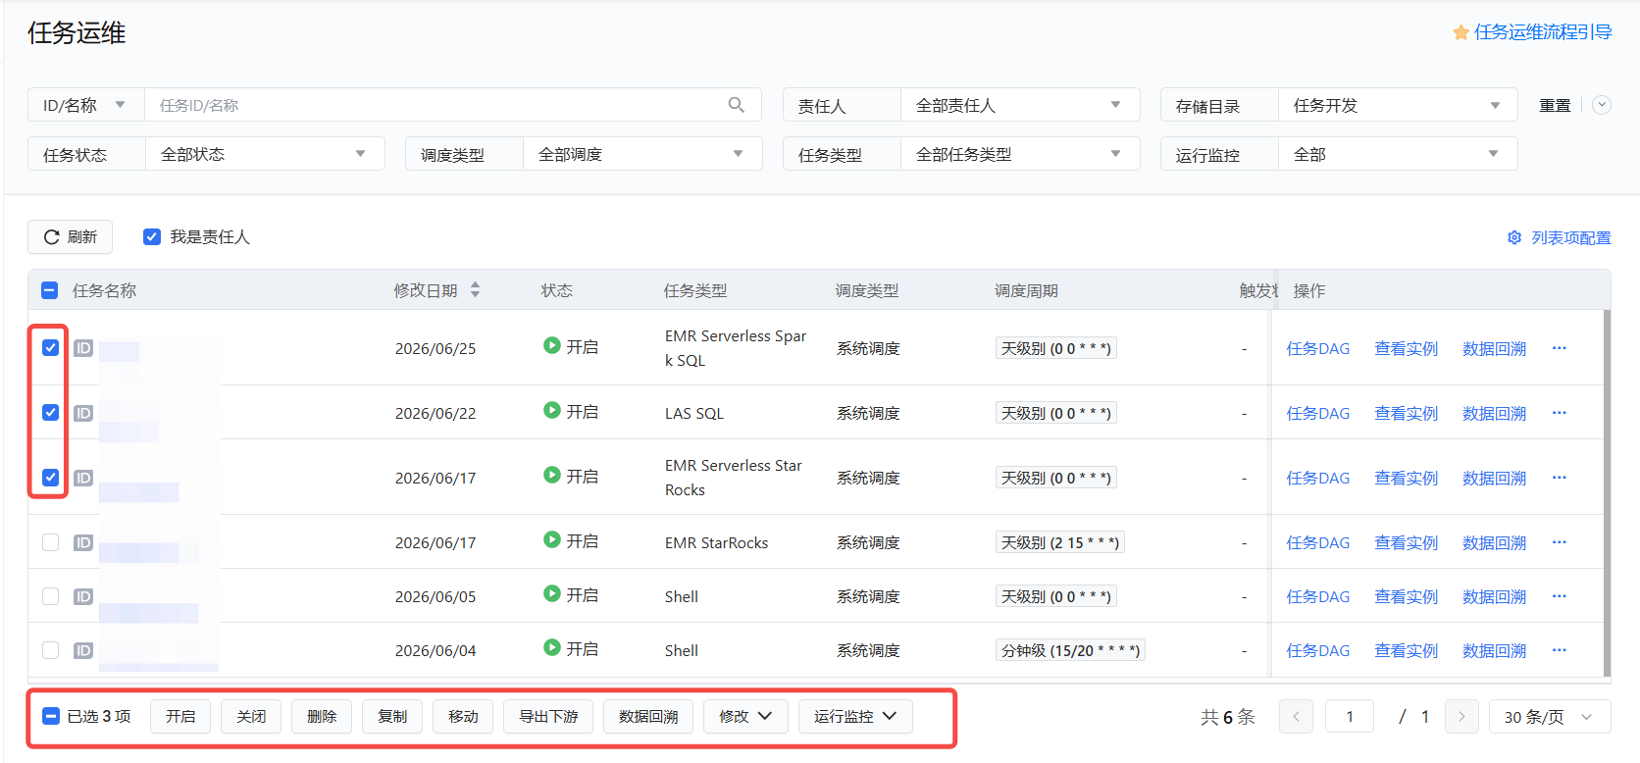
Task: Click the 导出下游 batch button
Action: (548, 716)
